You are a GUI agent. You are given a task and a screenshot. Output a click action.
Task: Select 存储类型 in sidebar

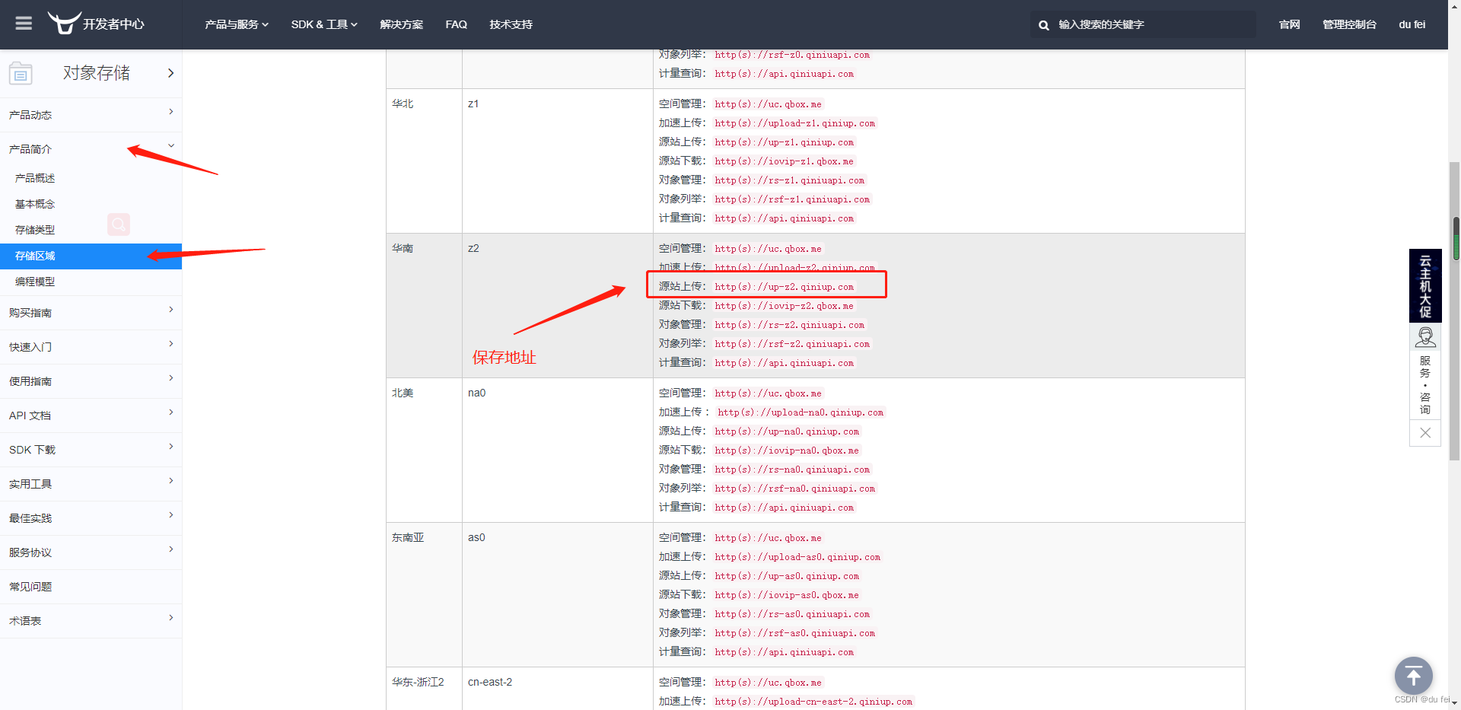coord(35,230)
